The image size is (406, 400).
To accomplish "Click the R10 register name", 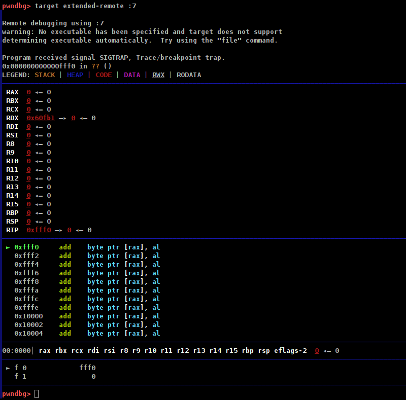I will click(x=12, y=161).
